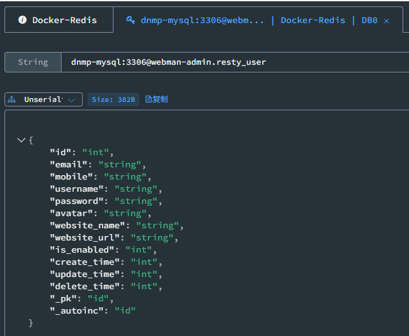Switch to the Docker-Redis info tab
Viewport: 409px width, 336px height.
click(x=59, y=20)
